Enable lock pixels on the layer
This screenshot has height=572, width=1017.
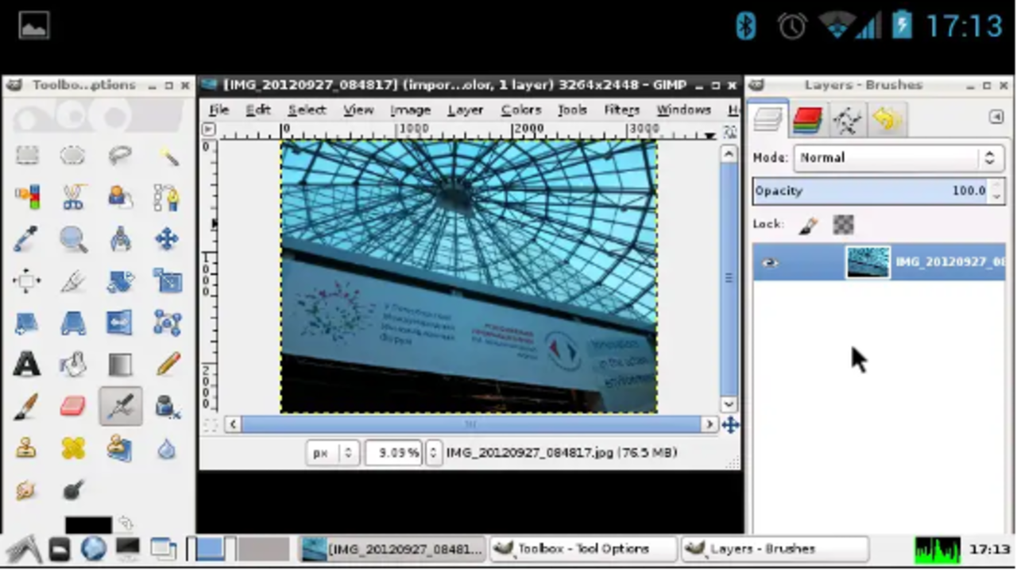point(807,225)
